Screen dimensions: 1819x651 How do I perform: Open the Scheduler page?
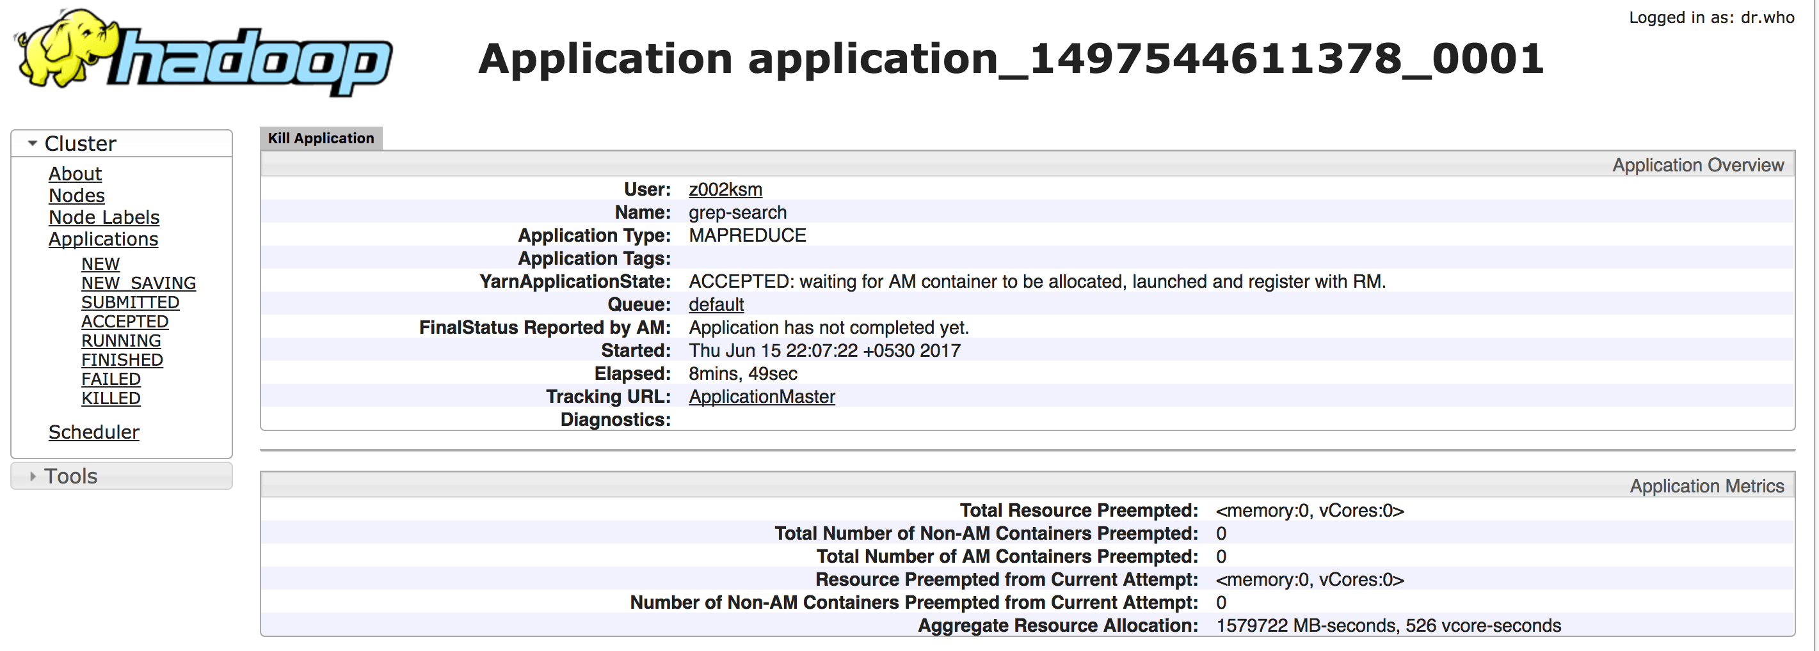coord(93,432)
